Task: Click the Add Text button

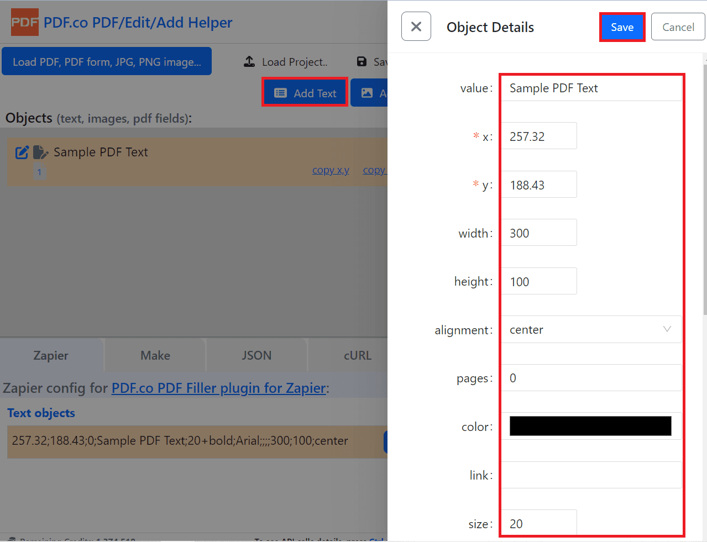Action: pyautogui.click(x=305, y=93)
